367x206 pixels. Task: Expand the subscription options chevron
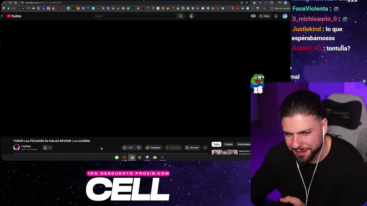click(x=50, y=148)
